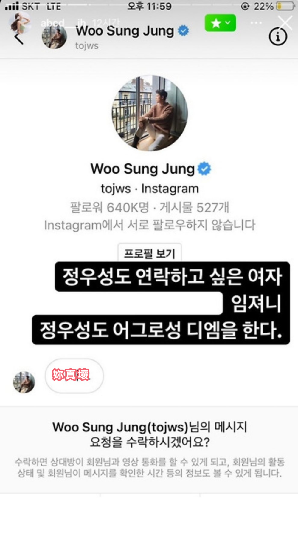Tap the verified badge beside the profile name

(204, 169)
